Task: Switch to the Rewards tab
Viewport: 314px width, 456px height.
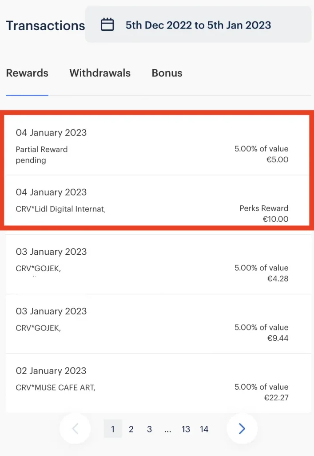Action: pos(27,73)
